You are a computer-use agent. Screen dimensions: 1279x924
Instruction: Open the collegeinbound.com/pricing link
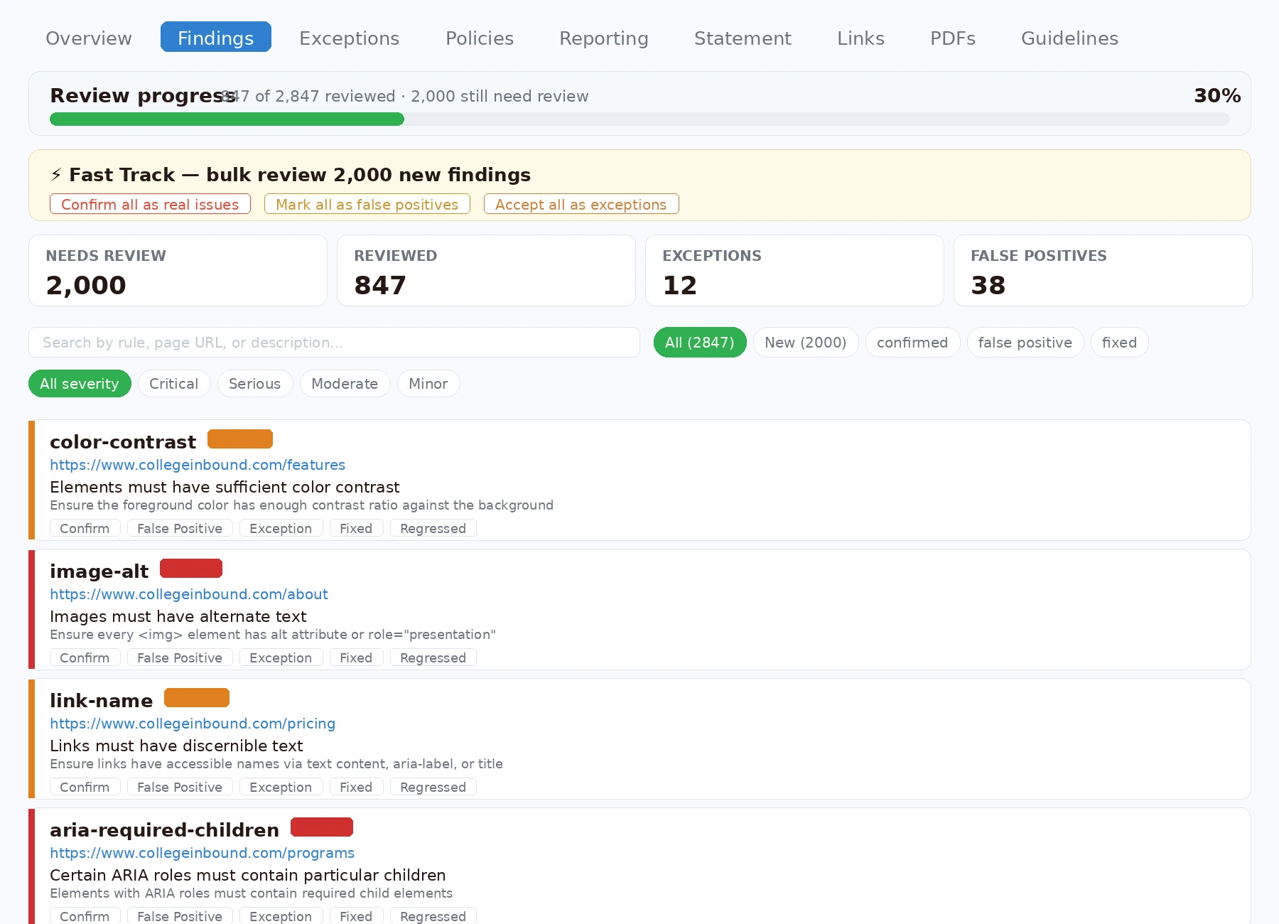(193, 724)
